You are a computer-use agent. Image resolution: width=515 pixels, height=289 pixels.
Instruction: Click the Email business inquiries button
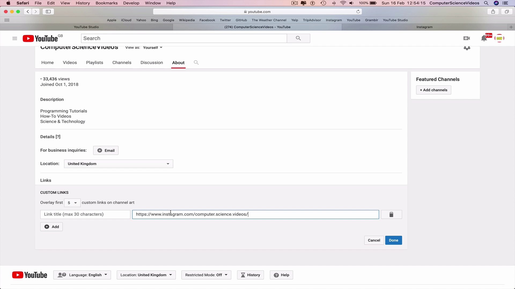[106, 150]
